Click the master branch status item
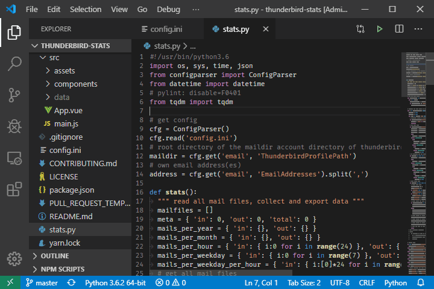 point(41,282)
